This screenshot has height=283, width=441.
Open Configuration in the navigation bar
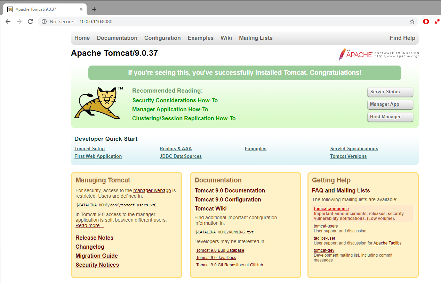[x=162, y=38]
